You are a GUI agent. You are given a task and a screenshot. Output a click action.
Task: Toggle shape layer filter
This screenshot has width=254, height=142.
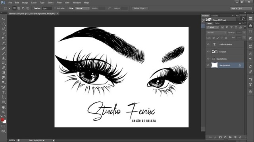pyautogui.click(x=236, y=28)
